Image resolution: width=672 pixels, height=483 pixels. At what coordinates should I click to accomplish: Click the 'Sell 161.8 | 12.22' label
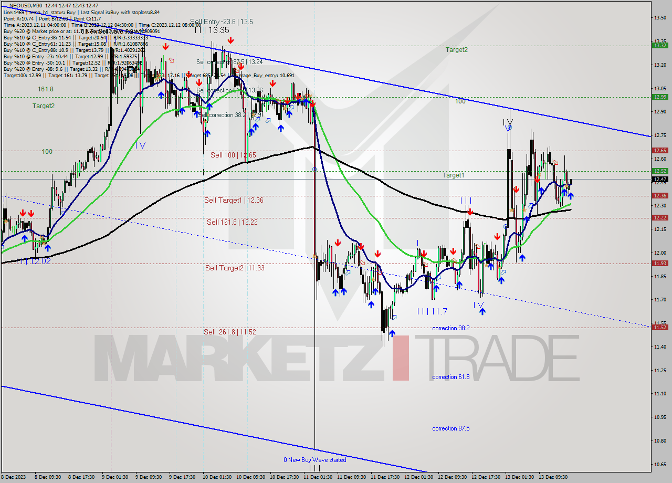click(x=232, y=222)
